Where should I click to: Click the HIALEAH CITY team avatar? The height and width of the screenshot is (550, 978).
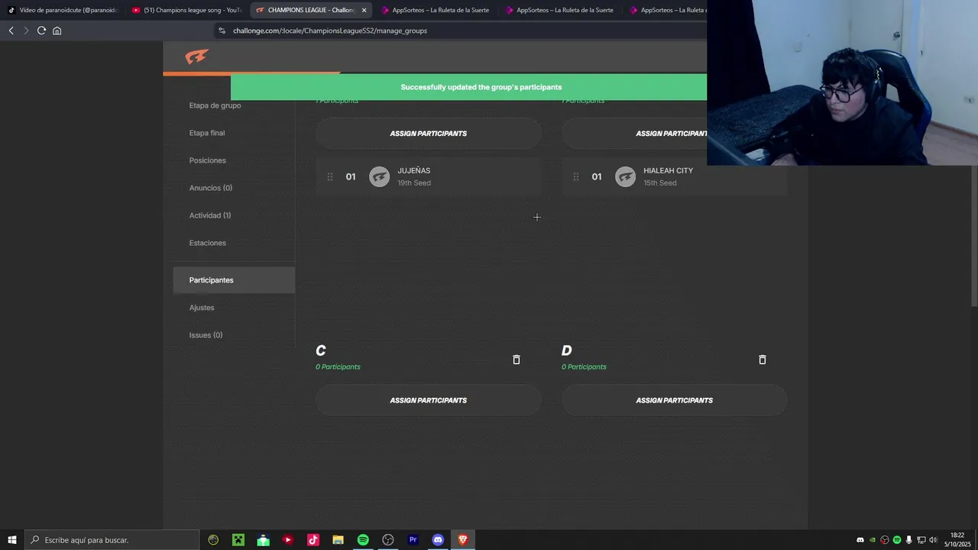[x=626, y=176]
